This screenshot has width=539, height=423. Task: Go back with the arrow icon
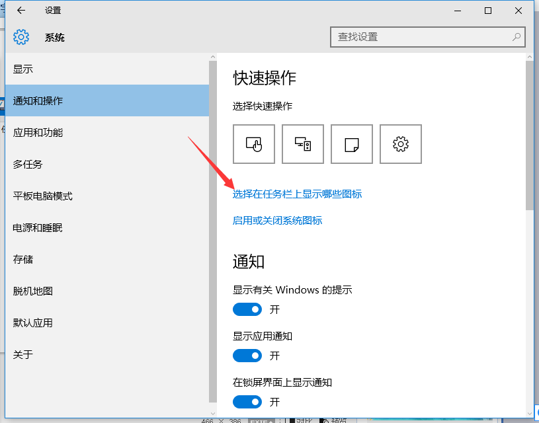21,11
